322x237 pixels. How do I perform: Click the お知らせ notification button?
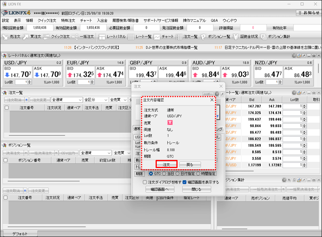click(x=308, y=13)
